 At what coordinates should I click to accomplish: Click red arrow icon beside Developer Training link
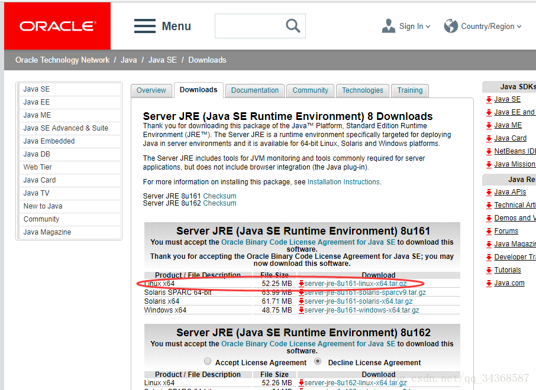(489, 258)
